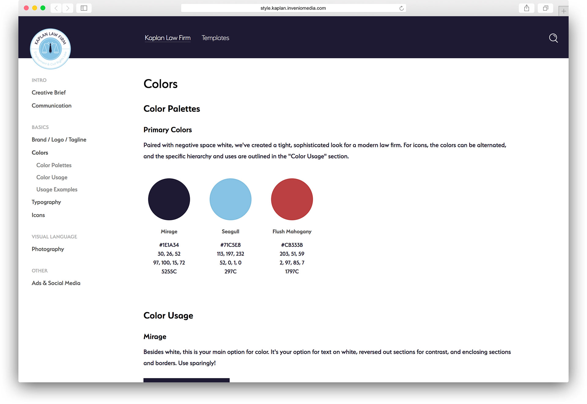The width and height of the screenshot is (587, 404).
Task: Click the Color Palettes heading in content
Action: tap(172, 109)
